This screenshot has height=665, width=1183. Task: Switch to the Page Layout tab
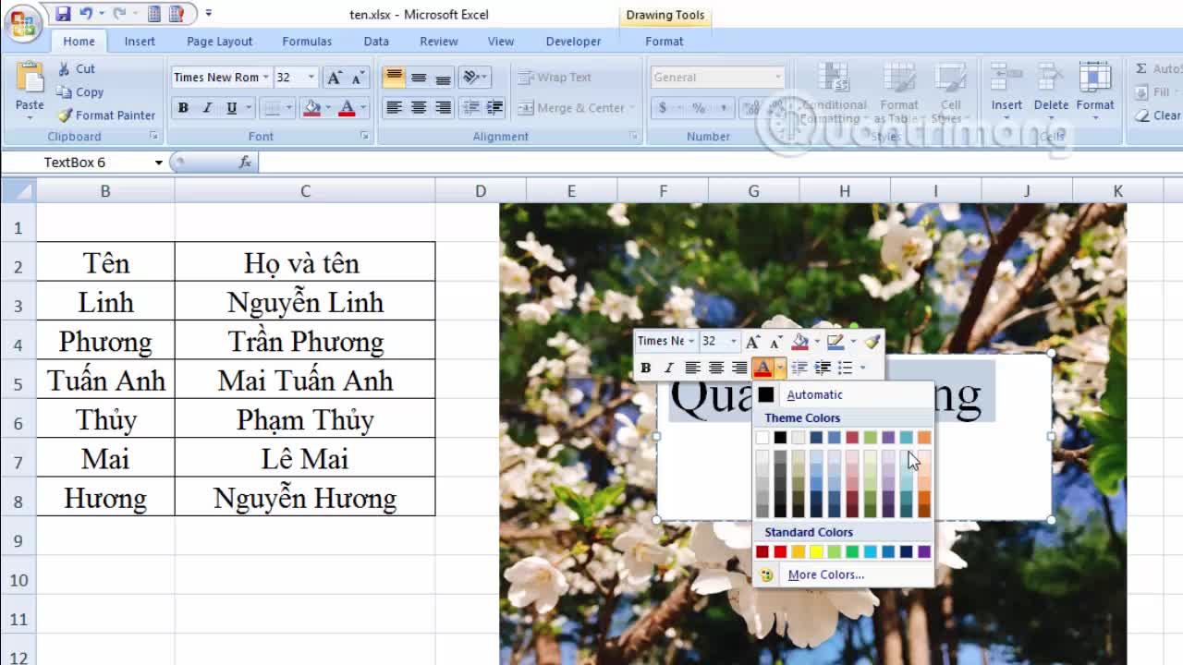219,42
